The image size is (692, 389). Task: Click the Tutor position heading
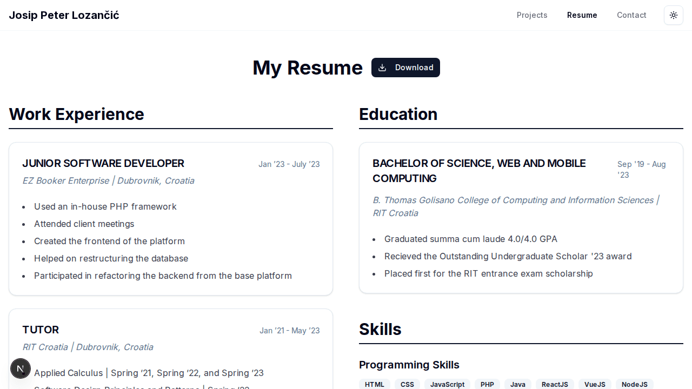(41, 330)
